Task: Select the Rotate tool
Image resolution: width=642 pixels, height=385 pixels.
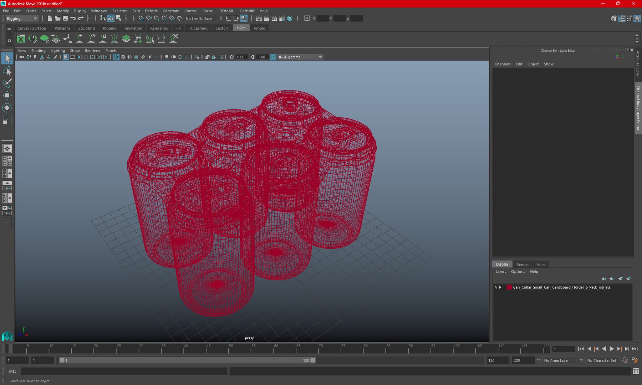Action: pos(7,108)
